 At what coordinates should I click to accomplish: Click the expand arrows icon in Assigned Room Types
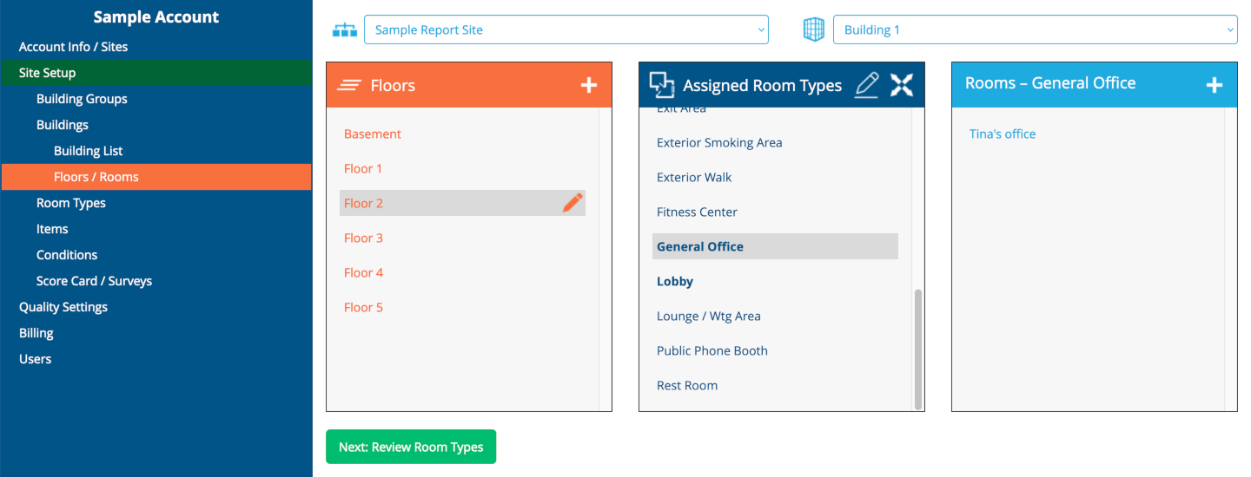click(902, 85)
